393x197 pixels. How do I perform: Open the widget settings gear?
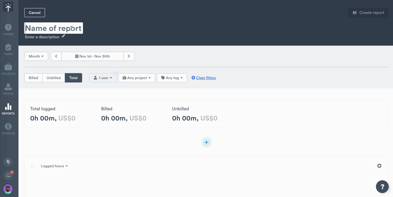click(379, 166)
